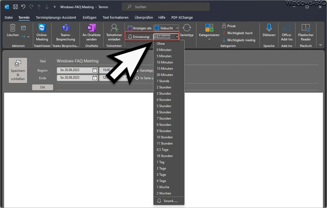This screenshot has width=327, height=208.
Task: Select Ohne in reminder list
Action: click(x=169, y=44)
